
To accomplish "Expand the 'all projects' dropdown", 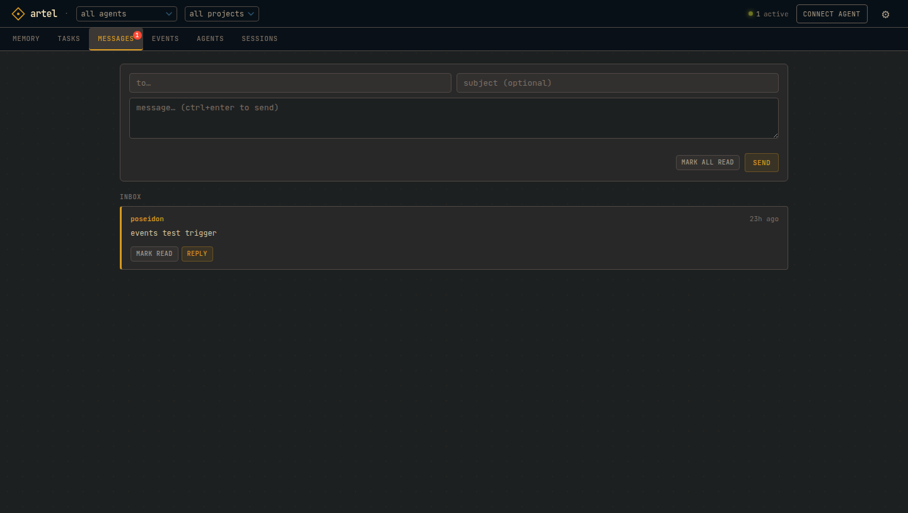I will (222, 14).
